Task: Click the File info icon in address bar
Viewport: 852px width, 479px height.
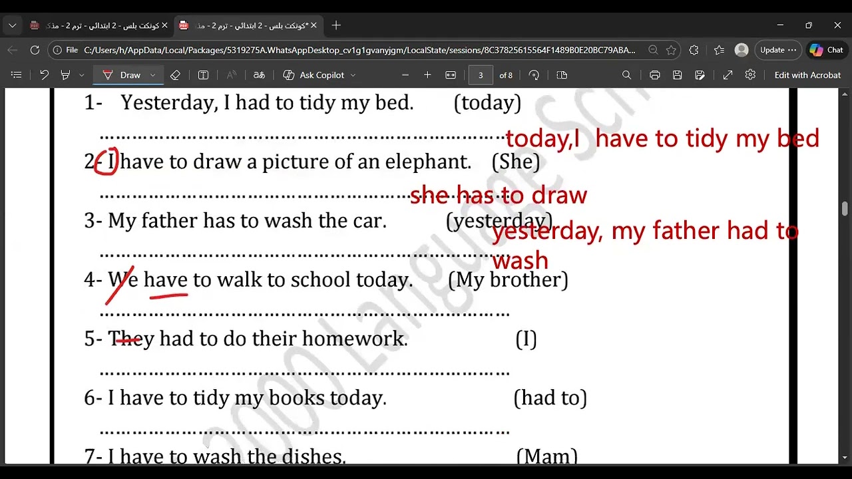Action: [x=67, y=50]
